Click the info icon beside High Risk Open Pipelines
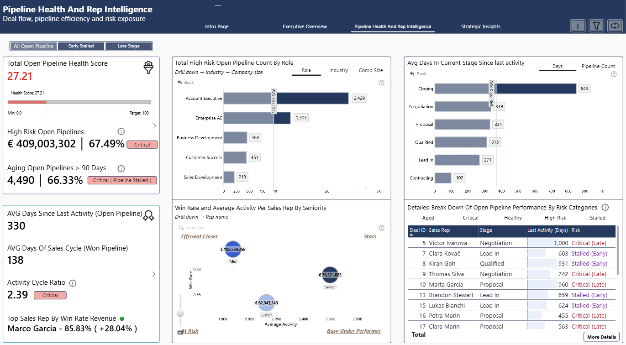Screen dimensions: 626x345 [121, 131]
